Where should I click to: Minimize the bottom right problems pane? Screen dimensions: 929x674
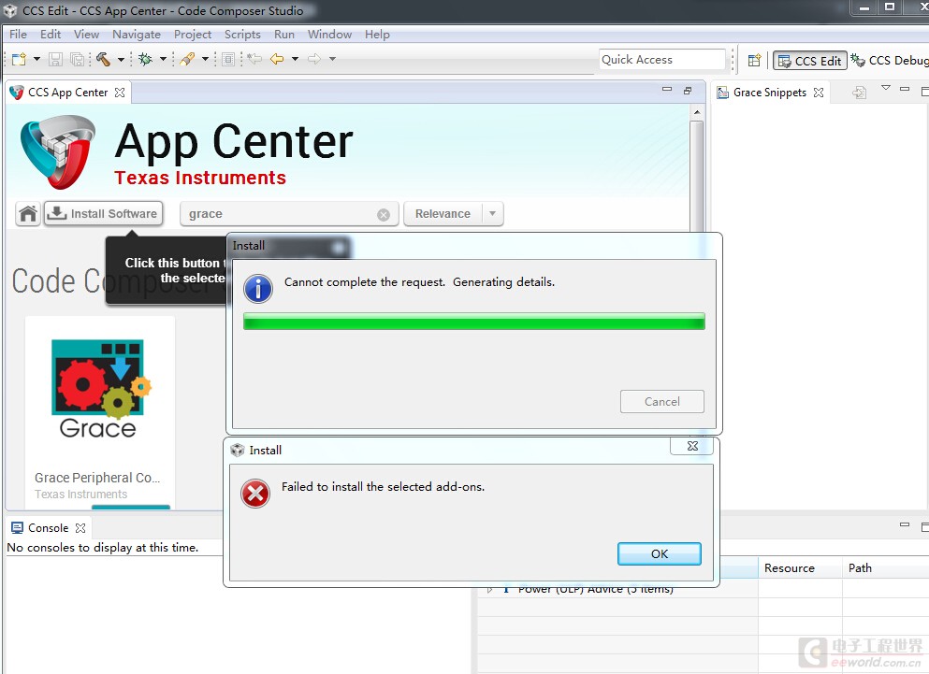tap(904, 524)
